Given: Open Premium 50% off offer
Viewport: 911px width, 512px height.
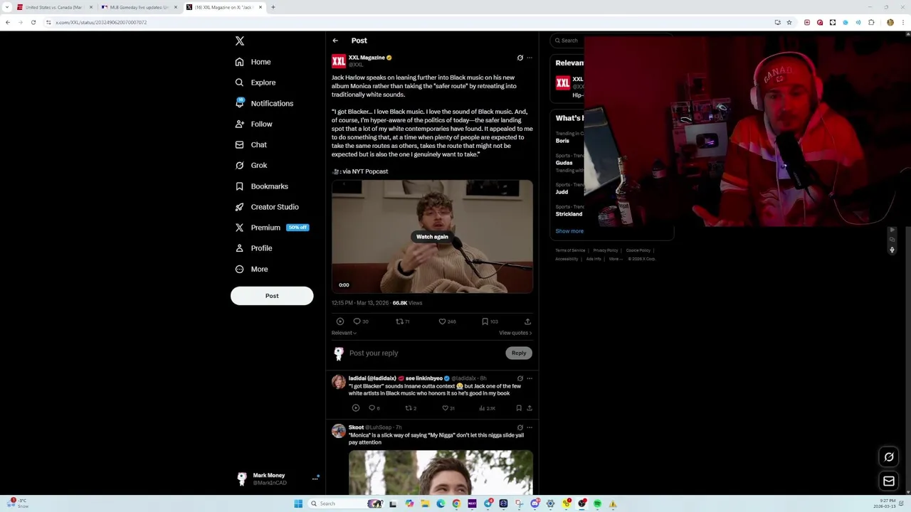Looking at the screenshot, I should 272,228.
